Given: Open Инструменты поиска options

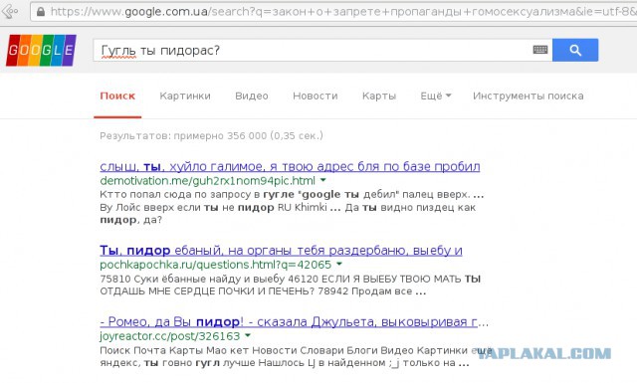Looking at the screenshot, I should (529, 96).
